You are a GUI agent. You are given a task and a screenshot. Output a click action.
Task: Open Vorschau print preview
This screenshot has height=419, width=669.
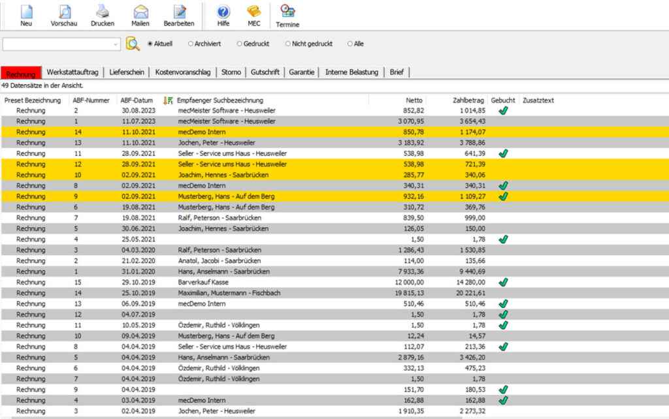(x=64, y=12)
